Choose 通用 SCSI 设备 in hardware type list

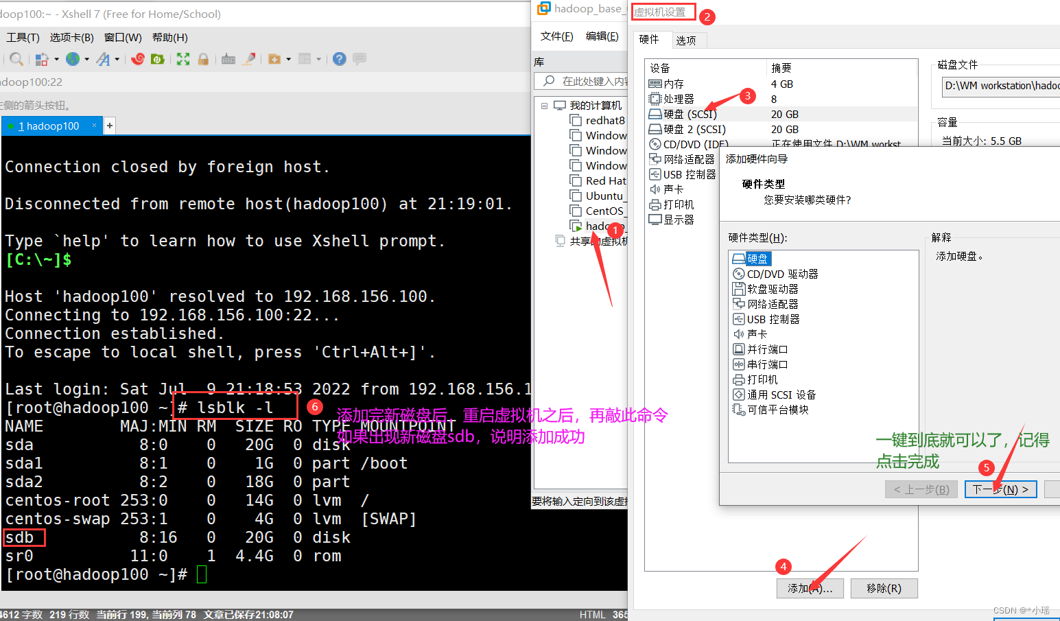775,395
